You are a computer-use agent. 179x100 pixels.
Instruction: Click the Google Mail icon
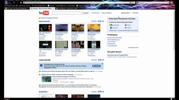point(110,25)
